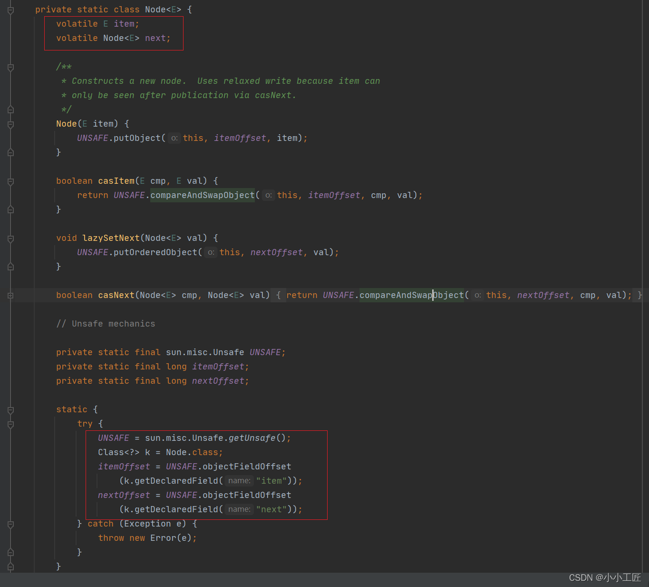The height and width of the screenshot is (587, 649).
Task: Collapse the casItem method in gutter
Action: (x=10, y=181)
